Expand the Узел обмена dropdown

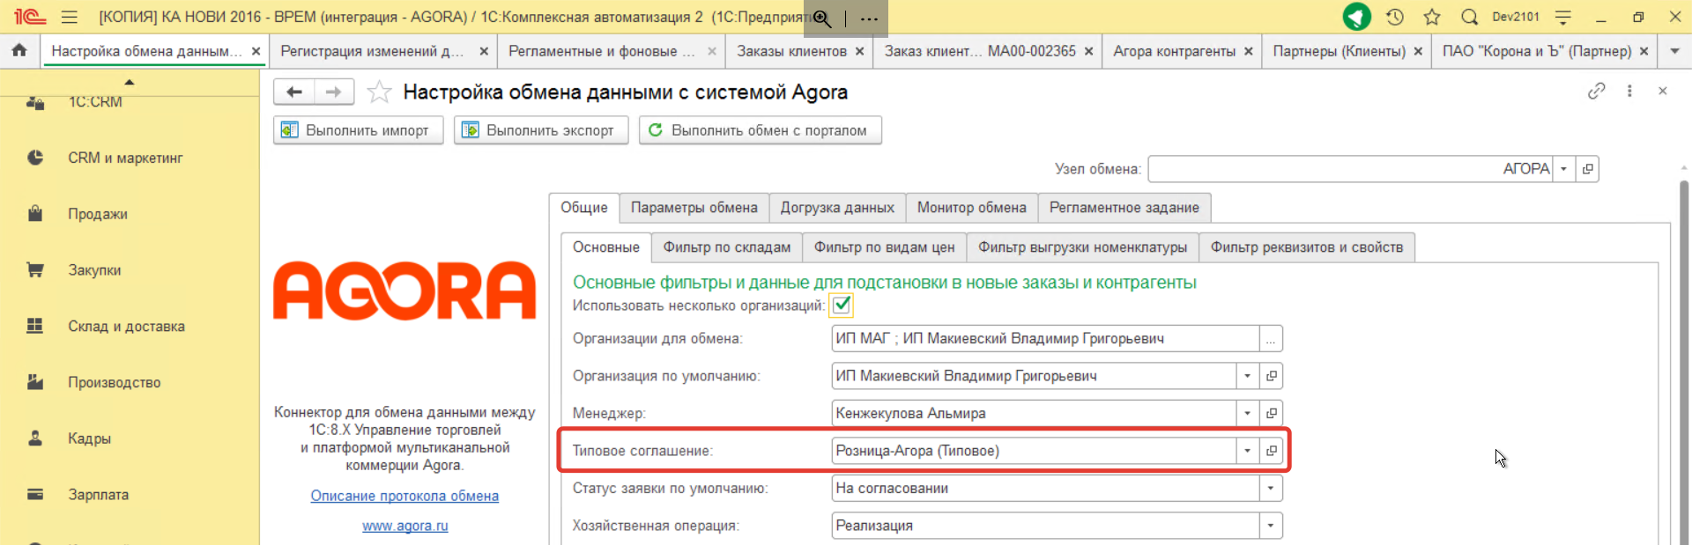[x=1563, y=169]
